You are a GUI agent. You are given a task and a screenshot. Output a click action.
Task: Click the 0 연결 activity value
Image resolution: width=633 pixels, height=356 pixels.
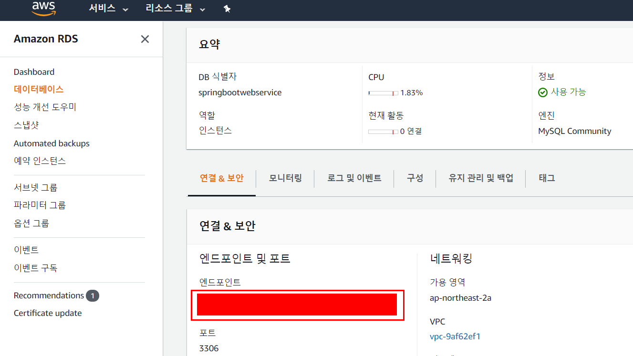(x=411, y=131)
